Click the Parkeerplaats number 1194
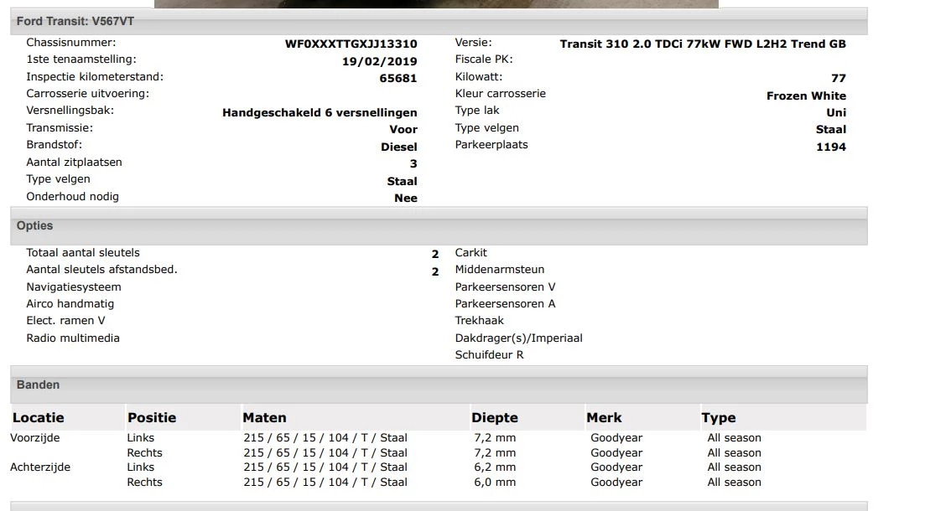The width and height of the screenshot is (925, 511). 830,147
